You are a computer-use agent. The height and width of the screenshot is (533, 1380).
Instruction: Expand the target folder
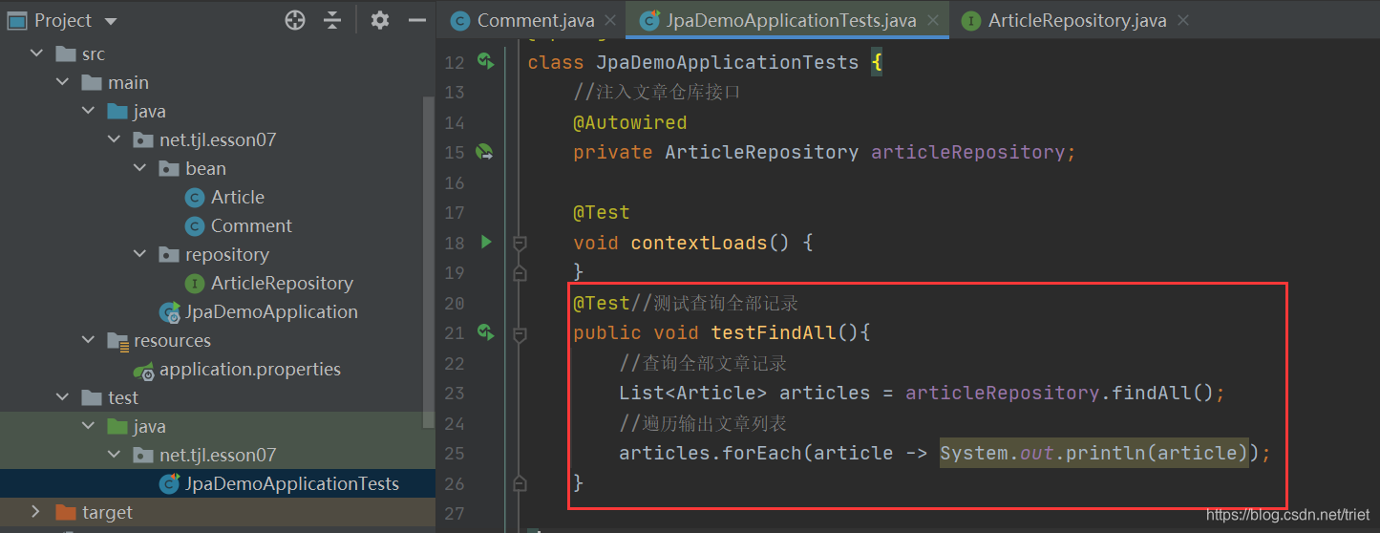click(x=37, y=512)
